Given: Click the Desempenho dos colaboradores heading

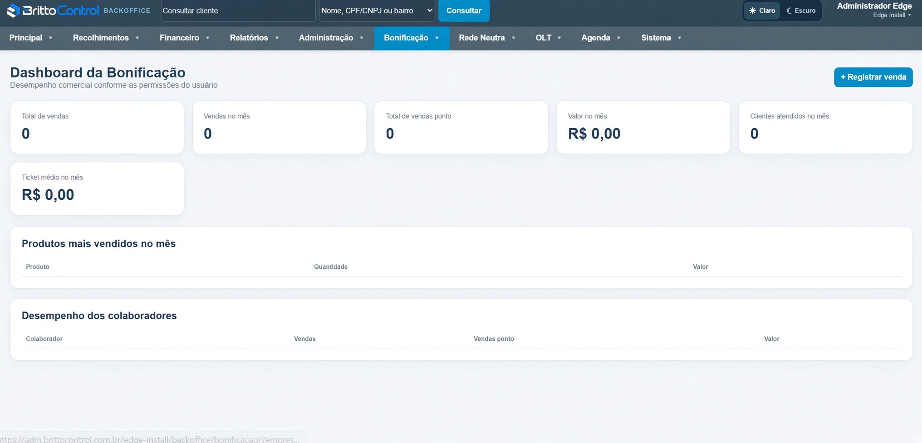Looking at the screenshot, I should (99, 316).
